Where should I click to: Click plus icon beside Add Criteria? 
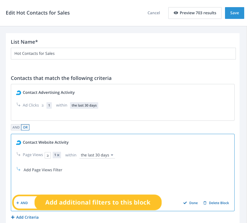click(13, 217)
